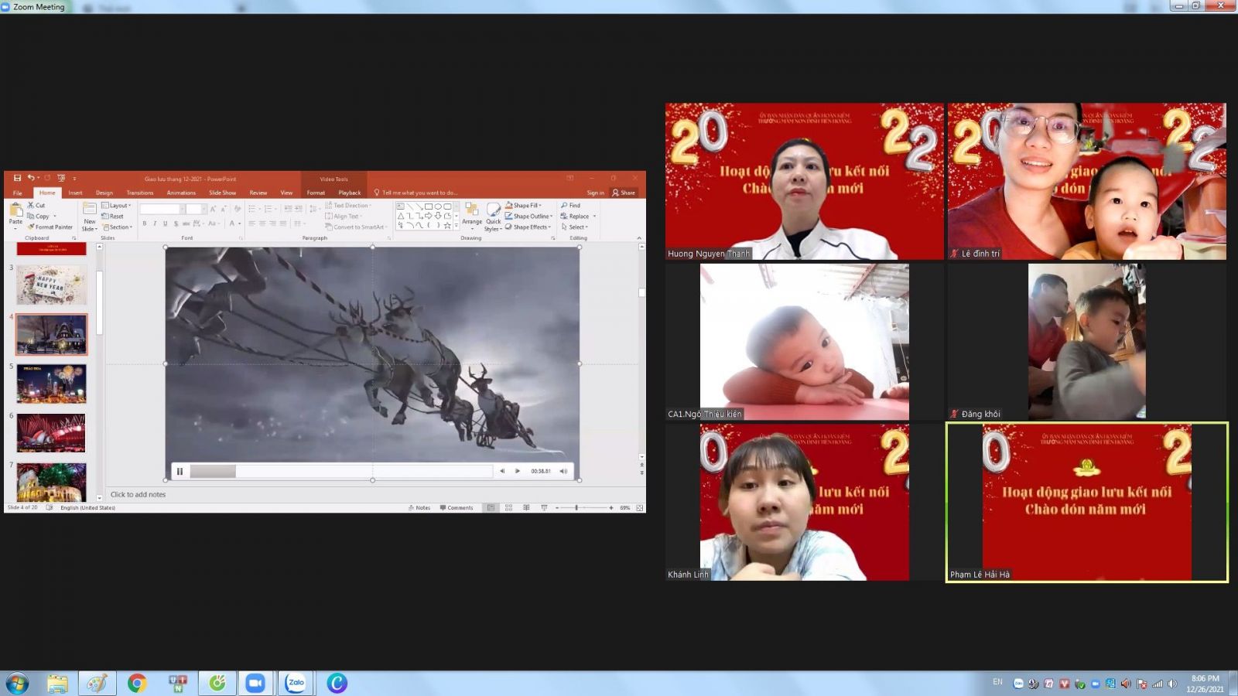
Task: Switch to Slide Sorter view icon
Action: (508, 508)
